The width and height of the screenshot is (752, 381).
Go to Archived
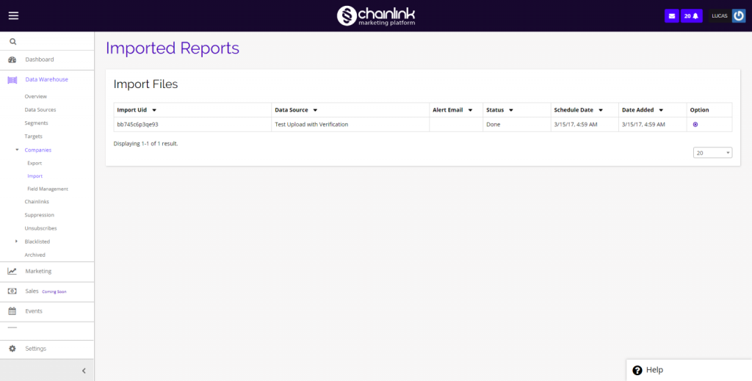point(35,255)
